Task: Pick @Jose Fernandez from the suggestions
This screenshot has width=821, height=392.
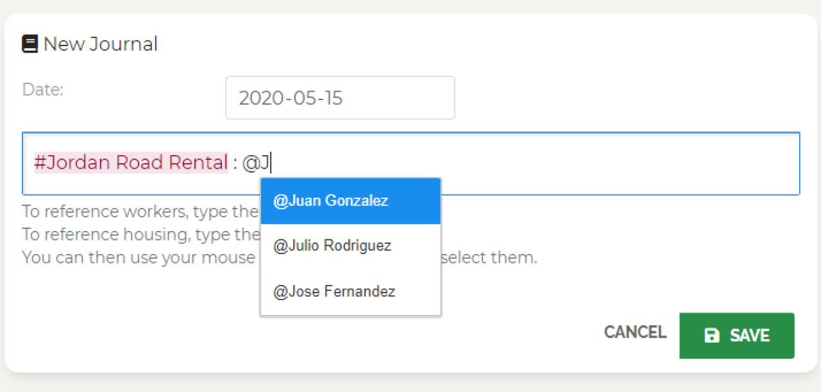Action: click(x=351, y=292)
